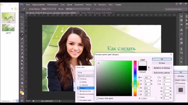Image resolution: width=188 pixels, height=105 pixels.
Task: Open the Info panel icon in right dock
Action: click(x=181, y=20)
